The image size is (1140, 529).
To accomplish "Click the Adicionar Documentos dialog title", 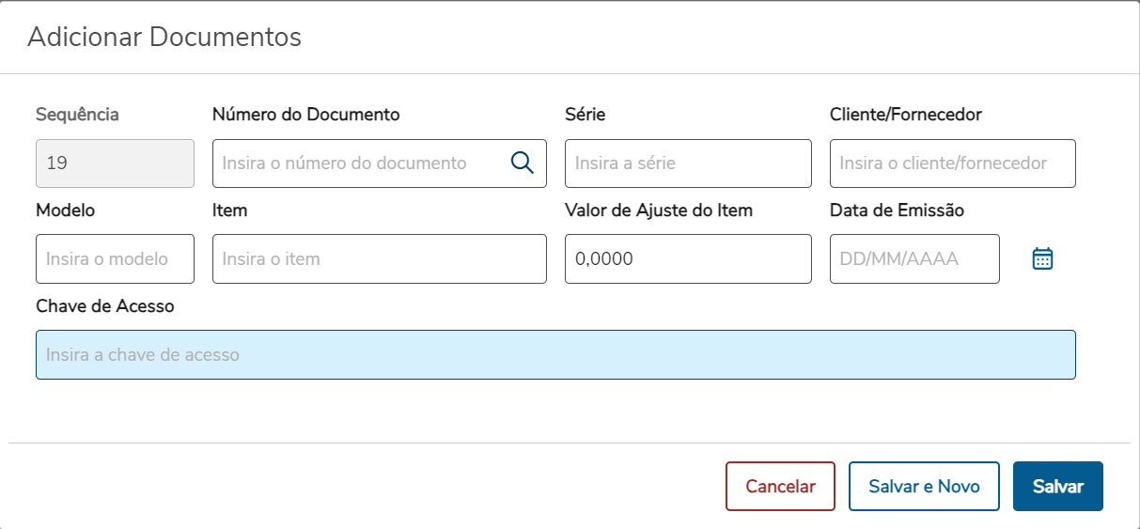I will pos(164,38).
